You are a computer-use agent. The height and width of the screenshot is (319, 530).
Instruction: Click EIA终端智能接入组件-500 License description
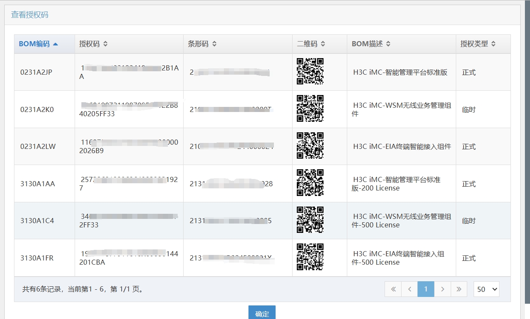[x=398, y=258]
